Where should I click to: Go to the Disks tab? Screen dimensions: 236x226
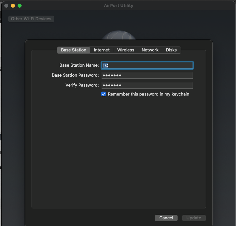coord(171,50)
